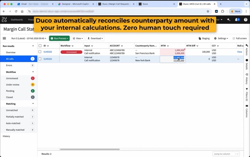Open a new browser tab
The height and width of the screenshot is (157, 250).
click(221, 4)
